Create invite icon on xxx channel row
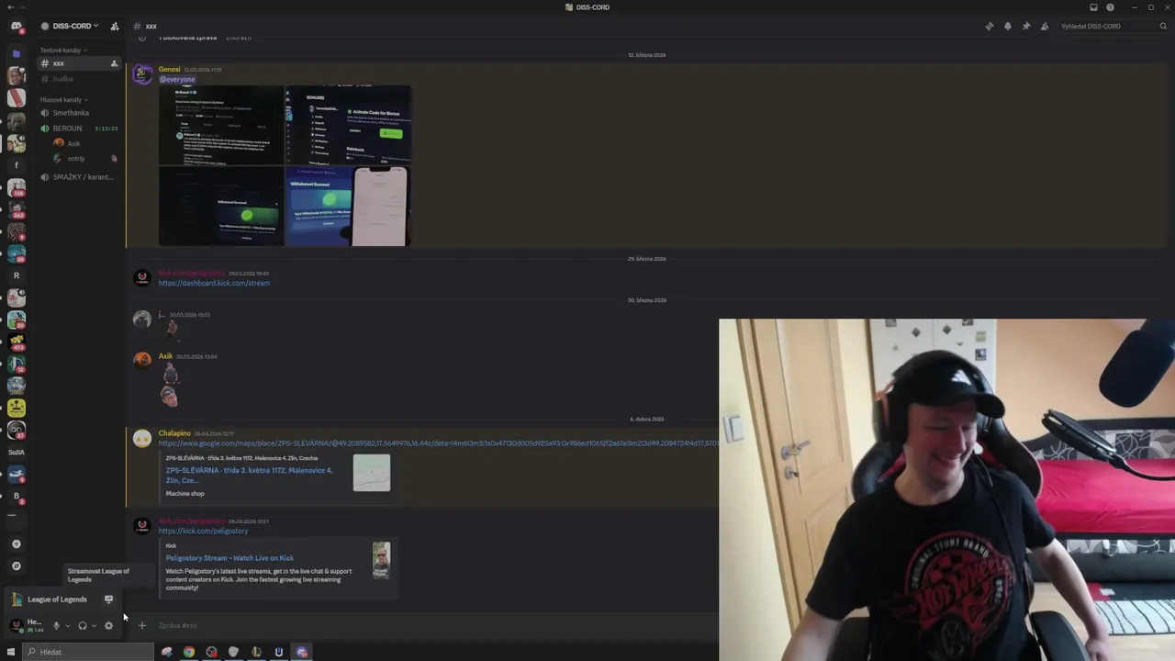The width and height of the screenshot is (1175, 661). click(115, 63)
